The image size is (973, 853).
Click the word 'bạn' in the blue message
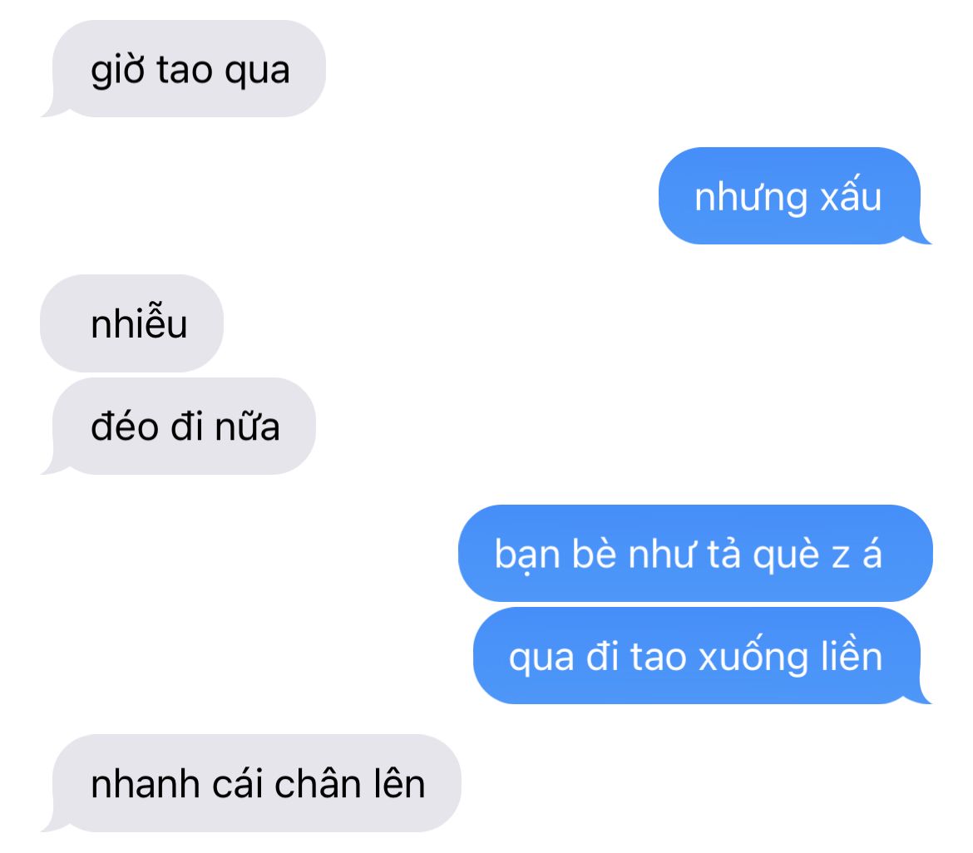click(527, 554)
